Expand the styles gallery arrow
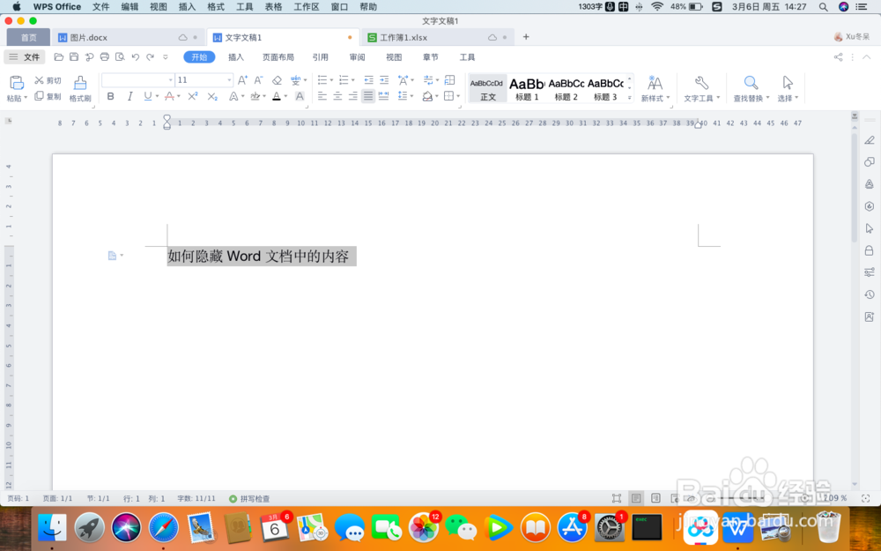881x551 pixels. pyautogui.click(x=630, y=97)
